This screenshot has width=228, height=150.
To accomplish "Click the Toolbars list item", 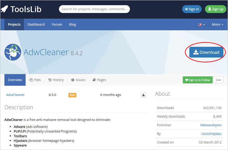I will [20, 136].
